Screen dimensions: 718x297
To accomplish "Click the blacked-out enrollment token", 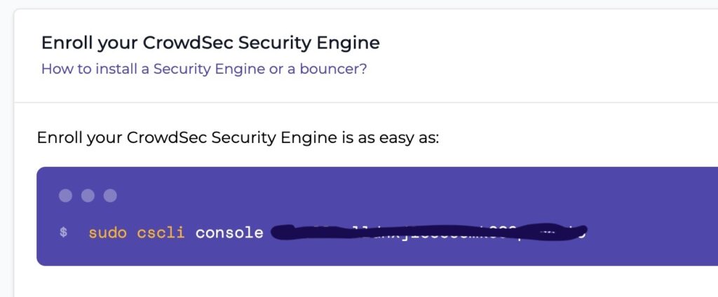I will pos(428,232).
